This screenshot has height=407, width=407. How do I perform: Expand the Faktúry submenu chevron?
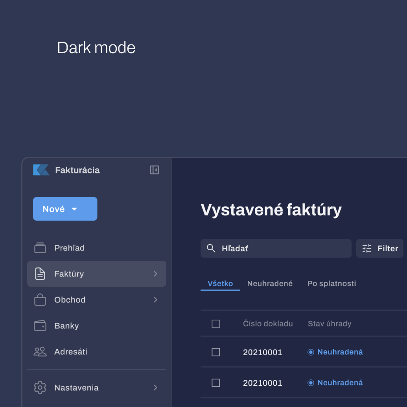pos(155,274)
